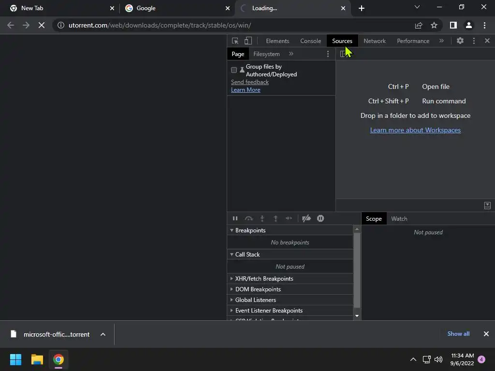Expand Global Listeners section
This screenshot has width=495, height=371.
pos(290,300)
